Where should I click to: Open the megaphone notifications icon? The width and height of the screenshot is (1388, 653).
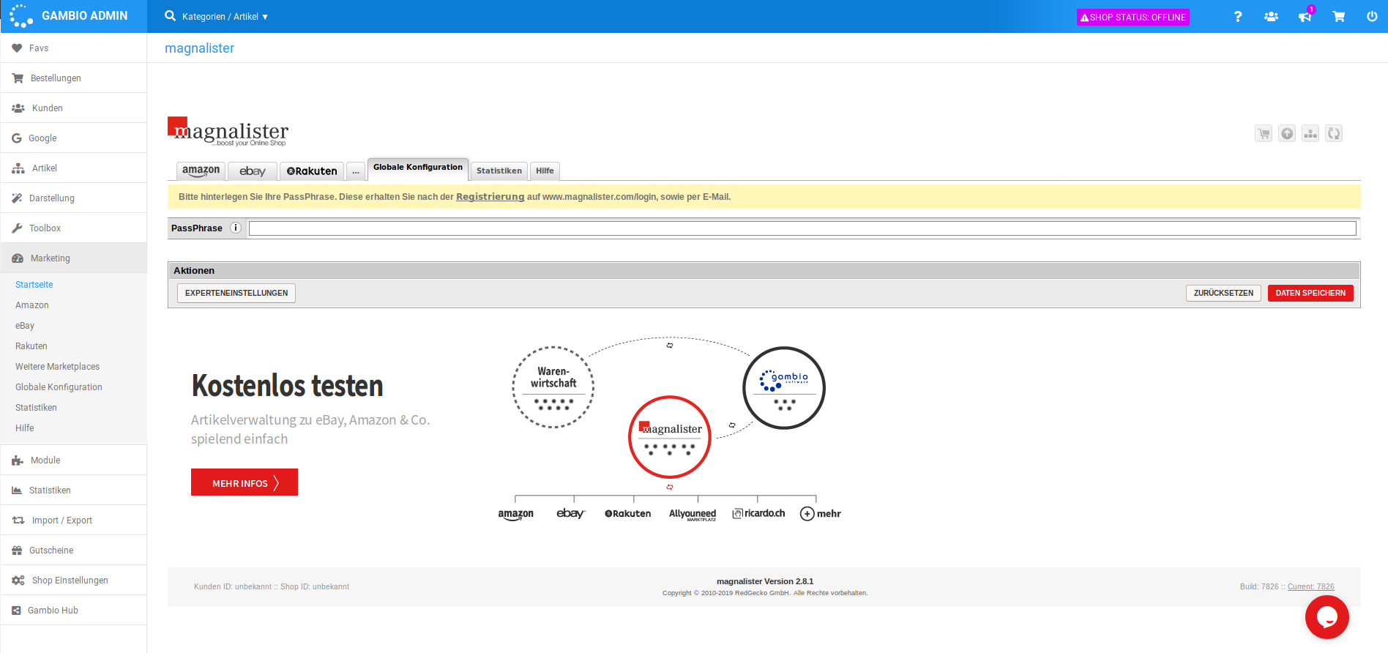1305,16
